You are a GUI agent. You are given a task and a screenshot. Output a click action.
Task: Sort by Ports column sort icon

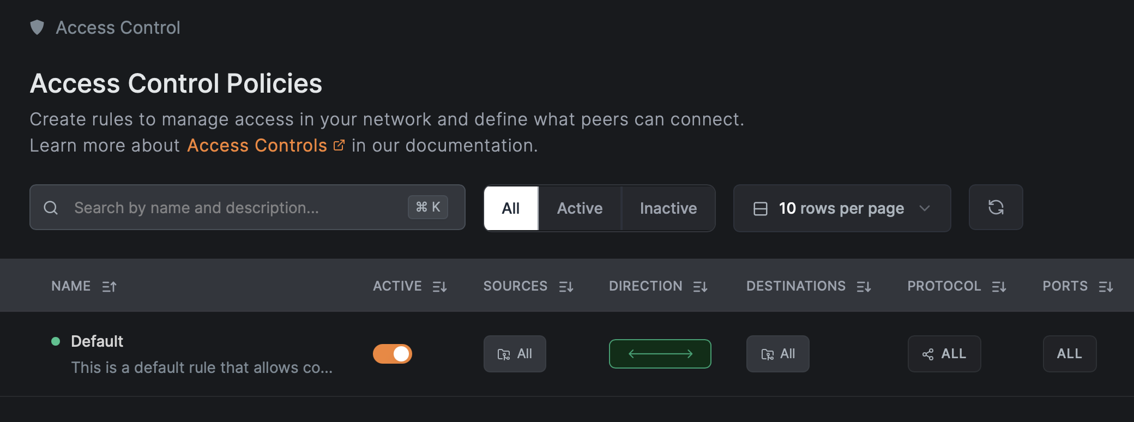point(1106,286)
